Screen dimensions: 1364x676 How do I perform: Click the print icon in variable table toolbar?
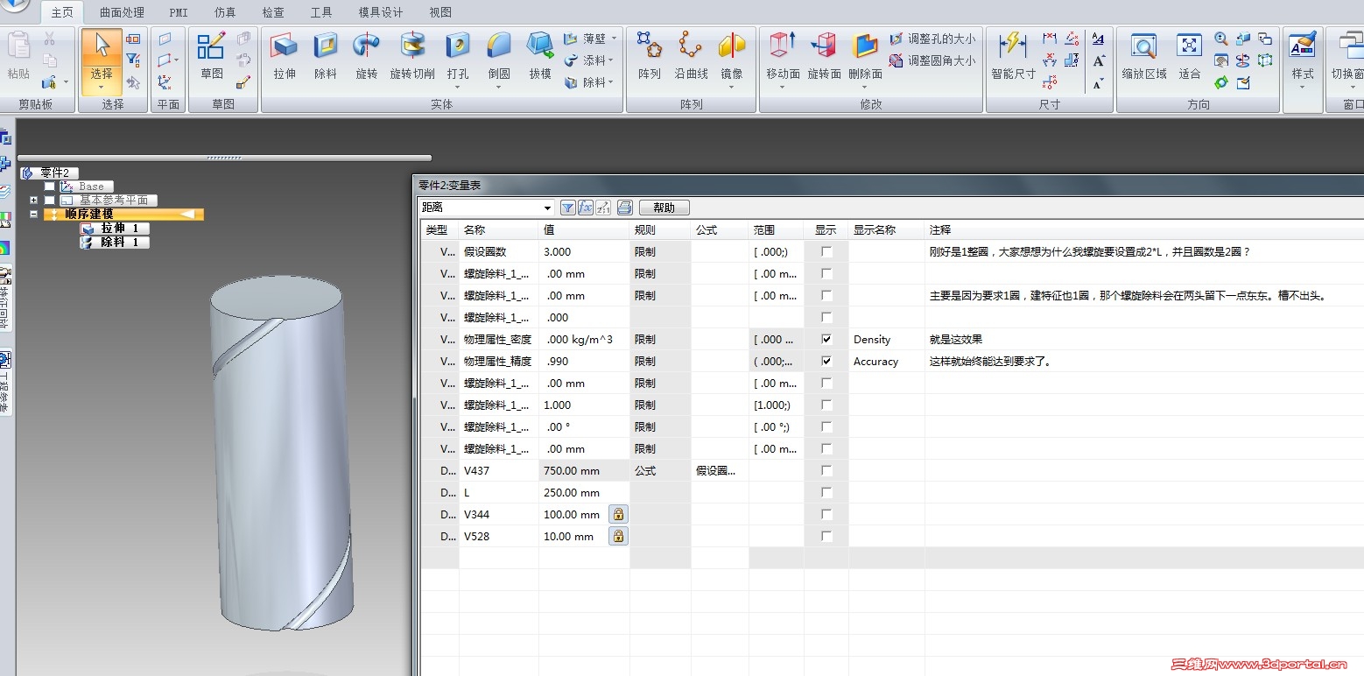point(624,208)
